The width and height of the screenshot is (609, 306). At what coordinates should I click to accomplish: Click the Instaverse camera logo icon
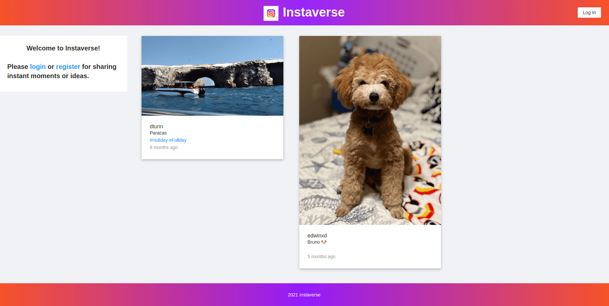click(271, 13)
